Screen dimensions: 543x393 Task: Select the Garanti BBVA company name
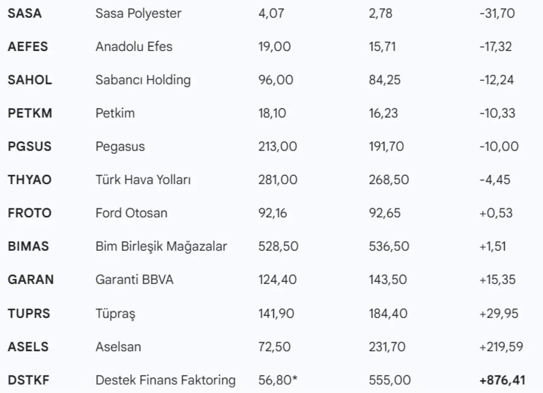pos(134,280)
